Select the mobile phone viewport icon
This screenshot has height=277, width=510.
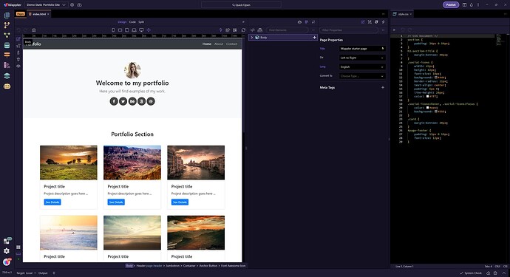tap(113, 30)
